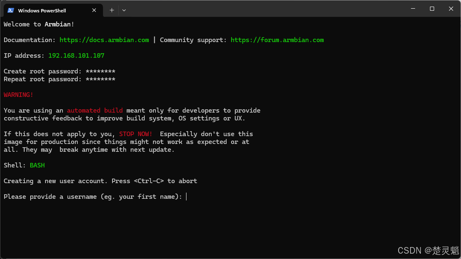Click the green BASH shell text
Viewport: 461px width, 259px height.
tap(37, 165)
